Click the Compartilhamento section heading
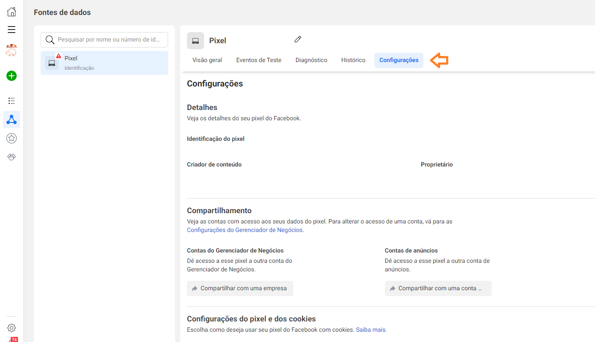This screenshot has height=342, width=595. 219,211
